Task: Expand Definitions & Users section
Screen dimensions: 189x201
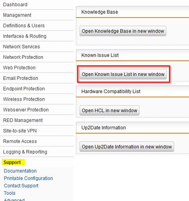Action: pos(37,26)
